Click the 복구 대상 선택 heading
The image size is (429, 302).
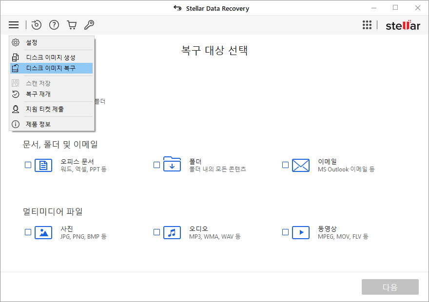[x=214, y=50]
